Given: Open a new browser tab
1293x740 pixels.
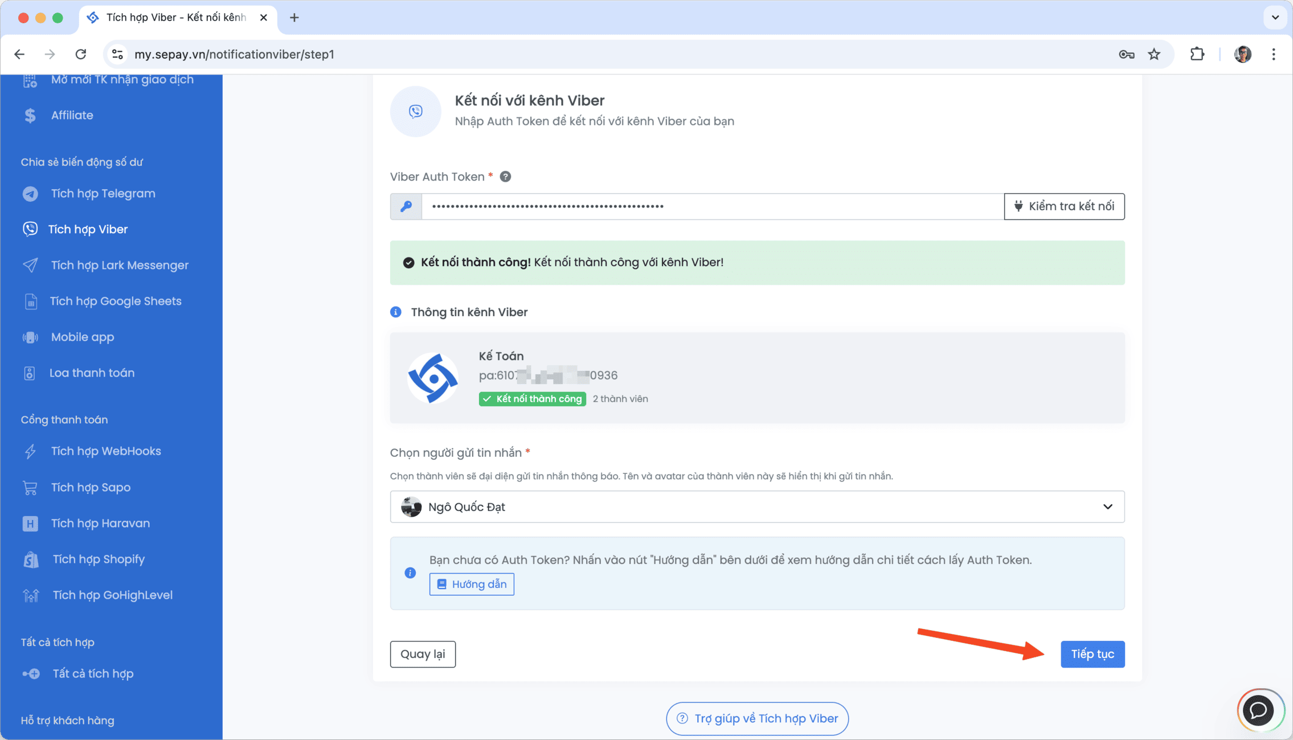Looking at the screenshot, I should click(294, 18).
